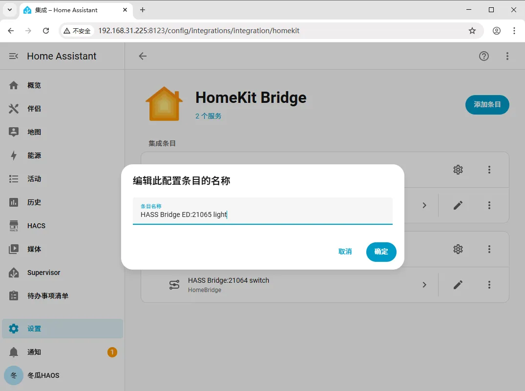Click the orange notification count badge
This screenshot has height=391, width=525.
click(112, 352)
